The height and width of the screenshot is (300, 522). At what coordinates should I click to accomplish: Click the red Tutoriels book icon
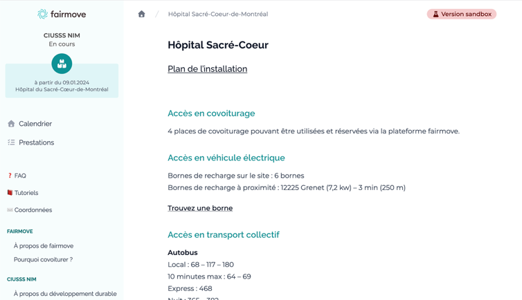coord(10,193)
